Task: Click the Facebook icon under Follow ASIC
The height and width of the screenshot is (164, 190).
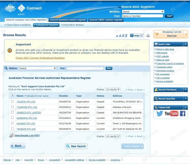Action: click(x=183, y=114)
